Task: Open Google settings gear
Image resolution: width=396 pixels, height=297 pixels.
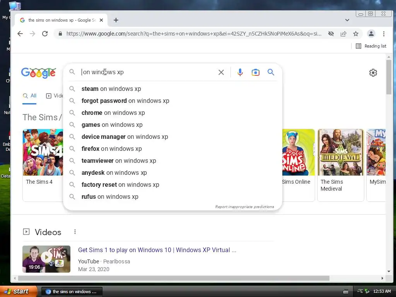Action: click(x=373, y=73)
